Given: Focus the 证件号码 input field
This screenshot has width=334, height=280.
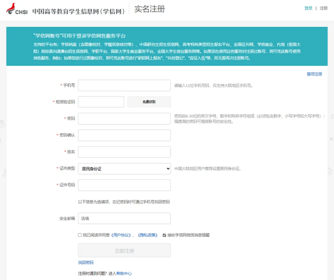Looking at the screenshot, I should pos(124,185).
